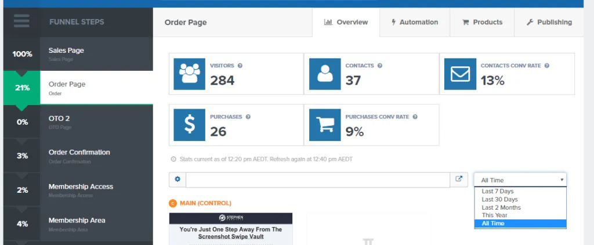Click the Contacts Conv Rate envelope icon

point(460,74)
